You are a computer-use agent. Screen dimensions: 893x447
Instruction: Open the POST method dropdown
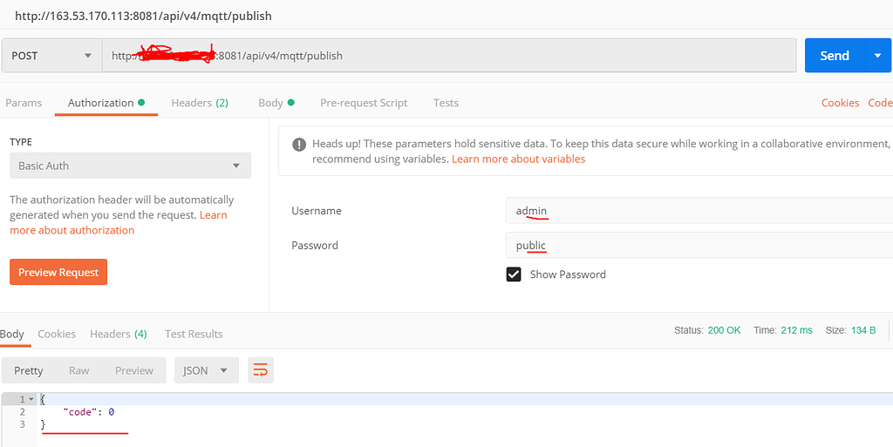(51, 56)
